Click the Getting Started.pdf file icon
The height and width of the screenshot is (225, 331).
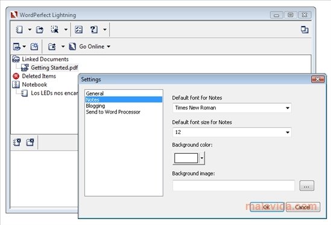pyautogui.click(x=25, y=68)
